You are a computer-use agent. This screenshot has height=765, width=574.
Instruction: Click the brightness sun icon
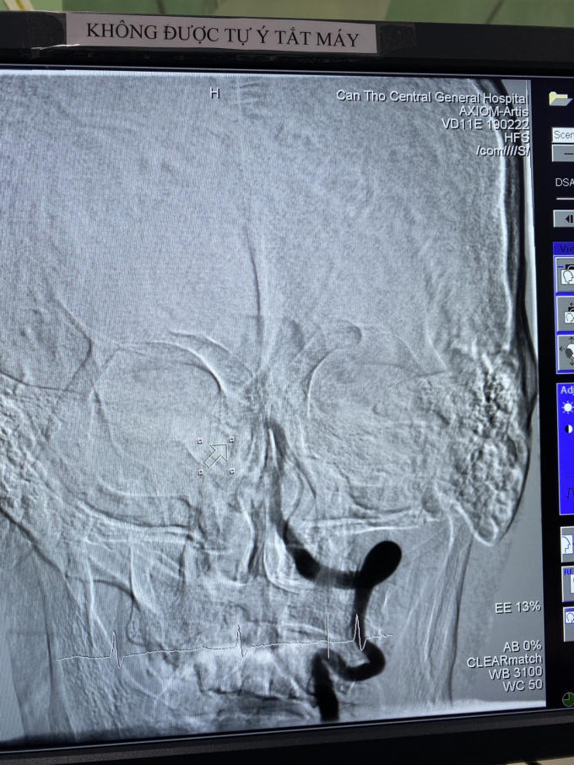click(567, 408)
